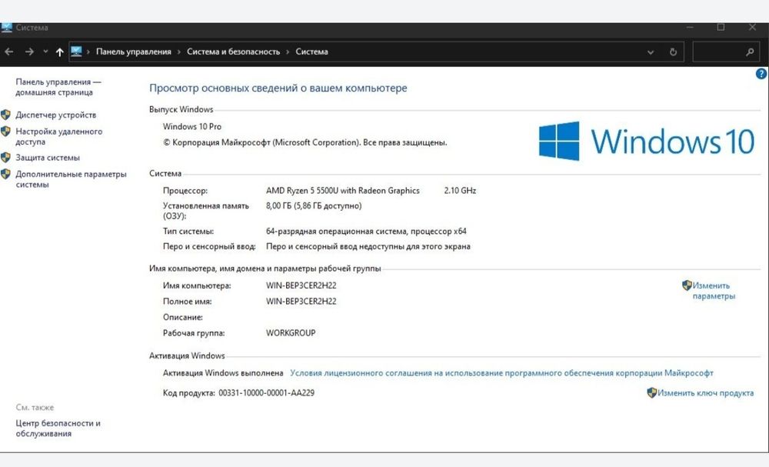769x467 pixels.
Task: Click shield icon beside Настройка удаленного доступа
Action: pyautogui.click(x=6, y=132)
